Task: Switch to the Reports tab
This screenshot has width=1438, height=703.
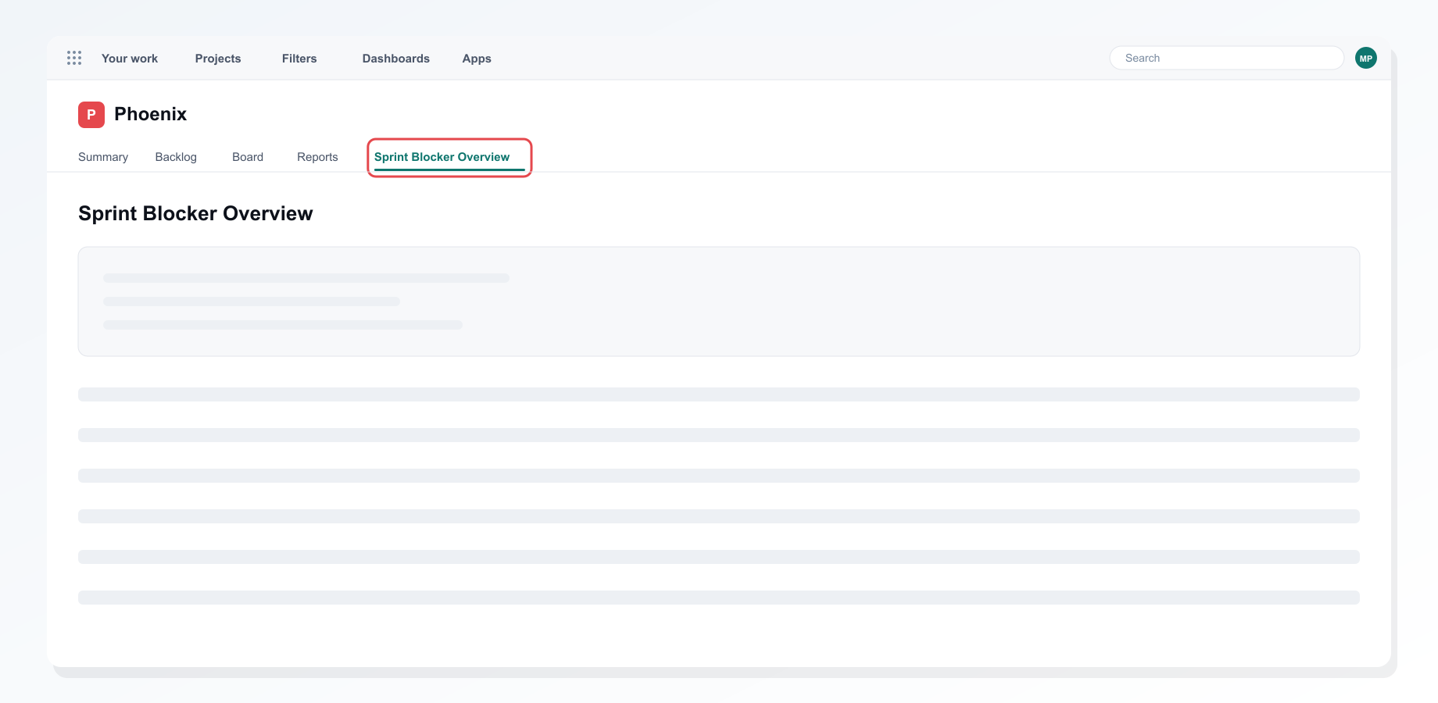Action: click(317, 157)
